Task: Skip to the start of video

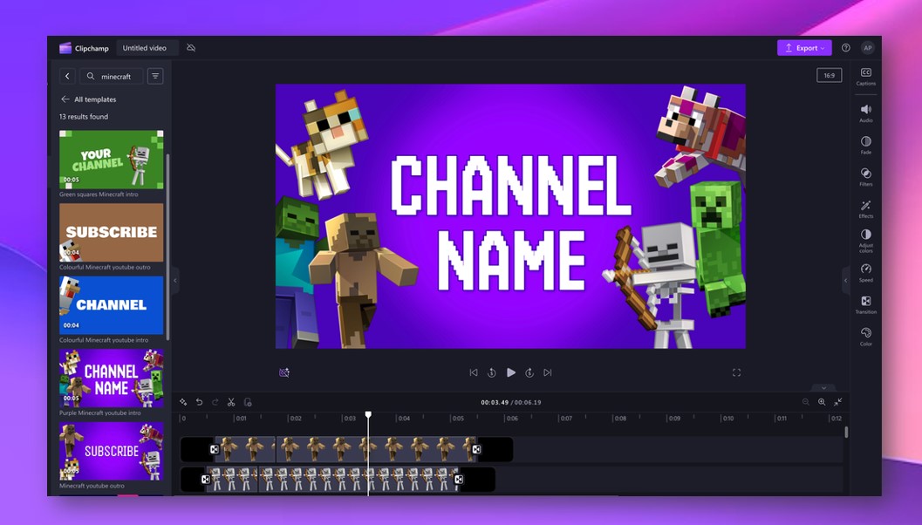Action: tap(474, 372)
